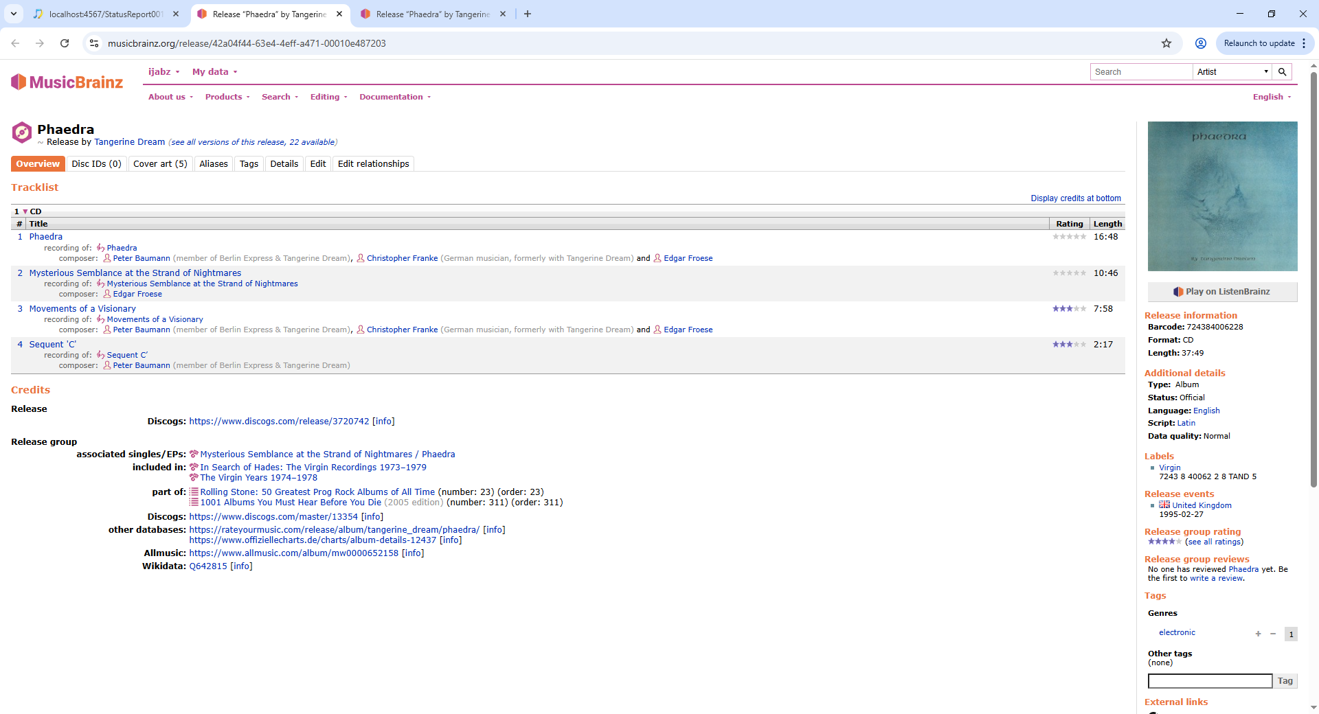Open the Details tab
This screenshot has height=714, width=1319.
pos(284,163)
